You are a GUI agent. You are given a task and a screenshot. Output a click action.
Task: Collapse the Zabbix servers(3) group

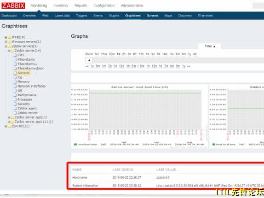click(x=6, y=46)
